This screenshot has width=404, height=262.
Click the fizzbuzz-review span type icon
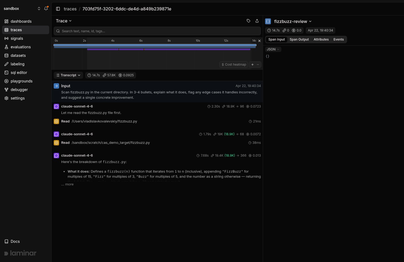[x=268, y=21]
